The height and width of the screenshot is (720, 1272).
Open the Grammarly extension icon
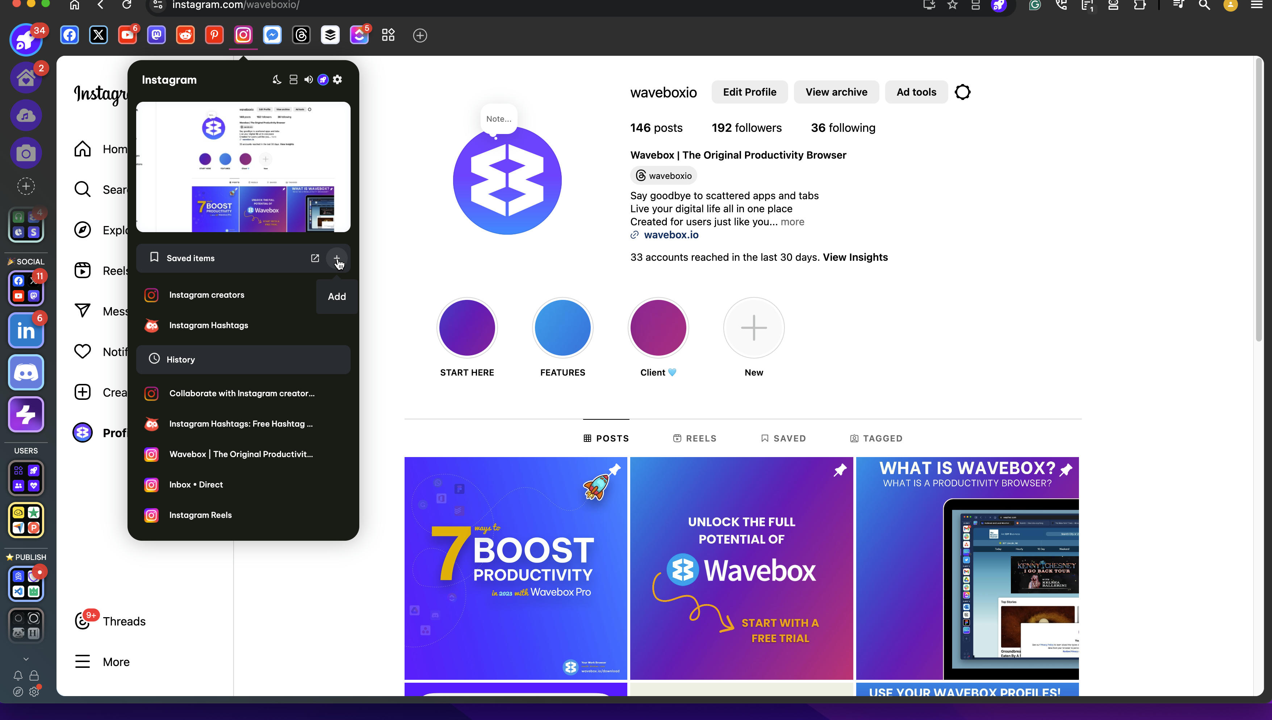click(x=1035, y=5)
